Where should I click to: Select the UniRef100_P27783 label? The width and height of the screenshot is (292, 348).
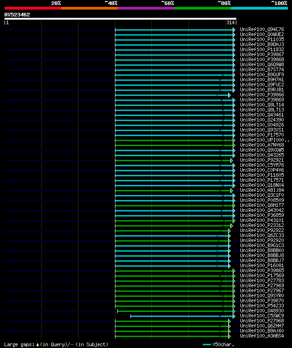262,280
